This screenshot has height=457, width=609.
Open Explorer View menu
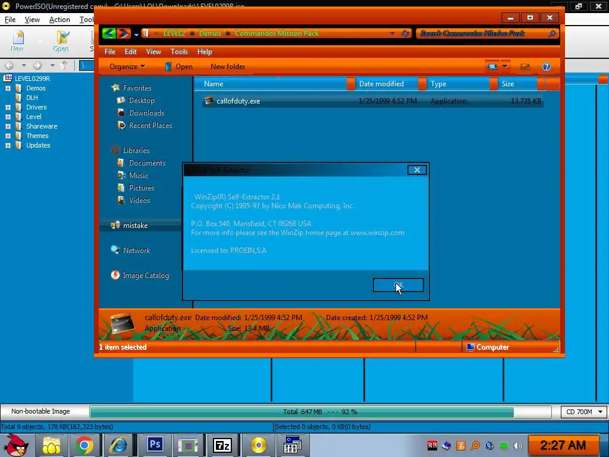[x=153, y=52]
